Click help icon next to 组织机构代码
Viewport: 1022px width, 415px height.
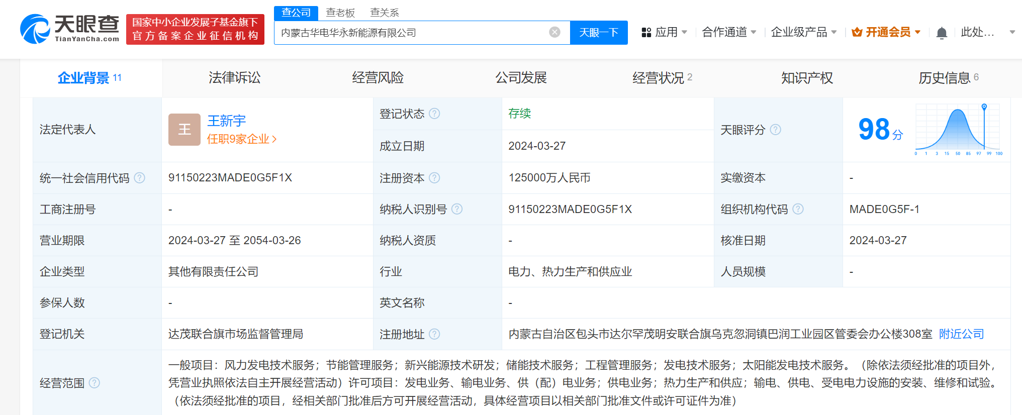(x=798, y=209)
